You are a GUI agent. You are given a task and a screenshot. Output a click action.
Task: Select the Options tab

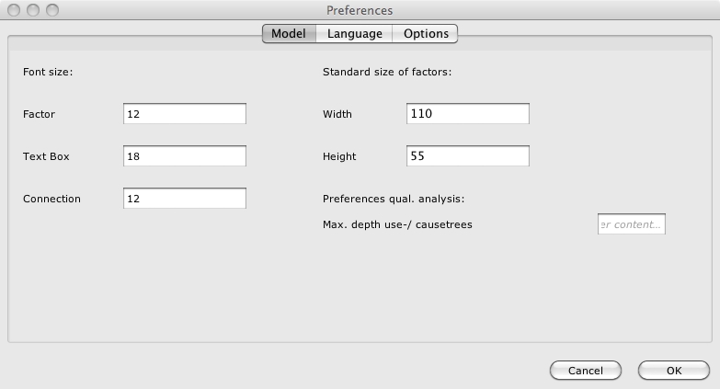426,34
